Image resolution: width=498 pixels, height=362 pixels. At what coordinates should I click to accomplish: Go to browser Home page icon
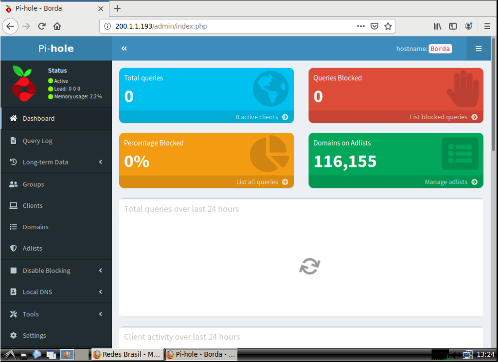57,26
